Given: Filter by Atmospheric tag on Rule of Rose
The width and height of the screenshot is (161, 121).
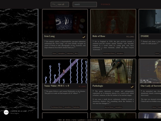Looking at the screenshot, I should coord(120,53).
